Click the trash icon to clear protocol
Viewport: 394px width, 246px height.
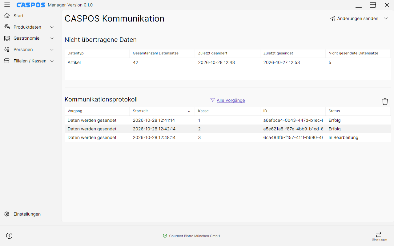click(x=385, y=101)
